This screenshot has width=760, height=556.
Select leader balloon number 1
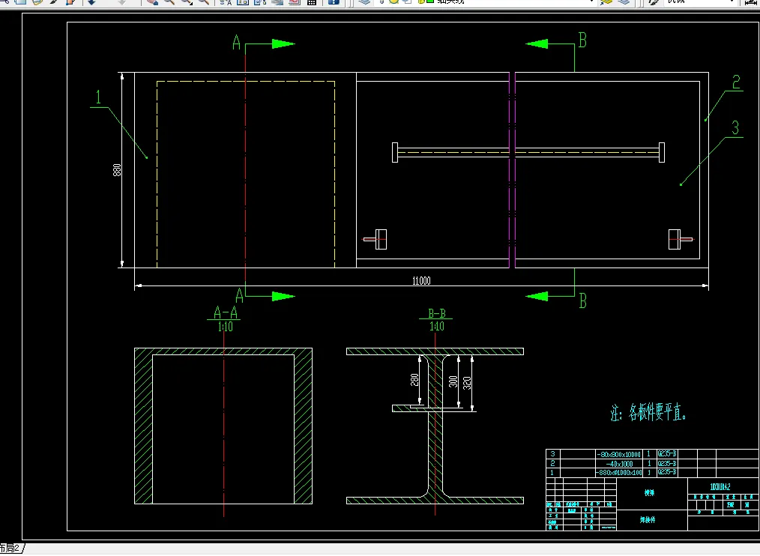coord(98,97)
